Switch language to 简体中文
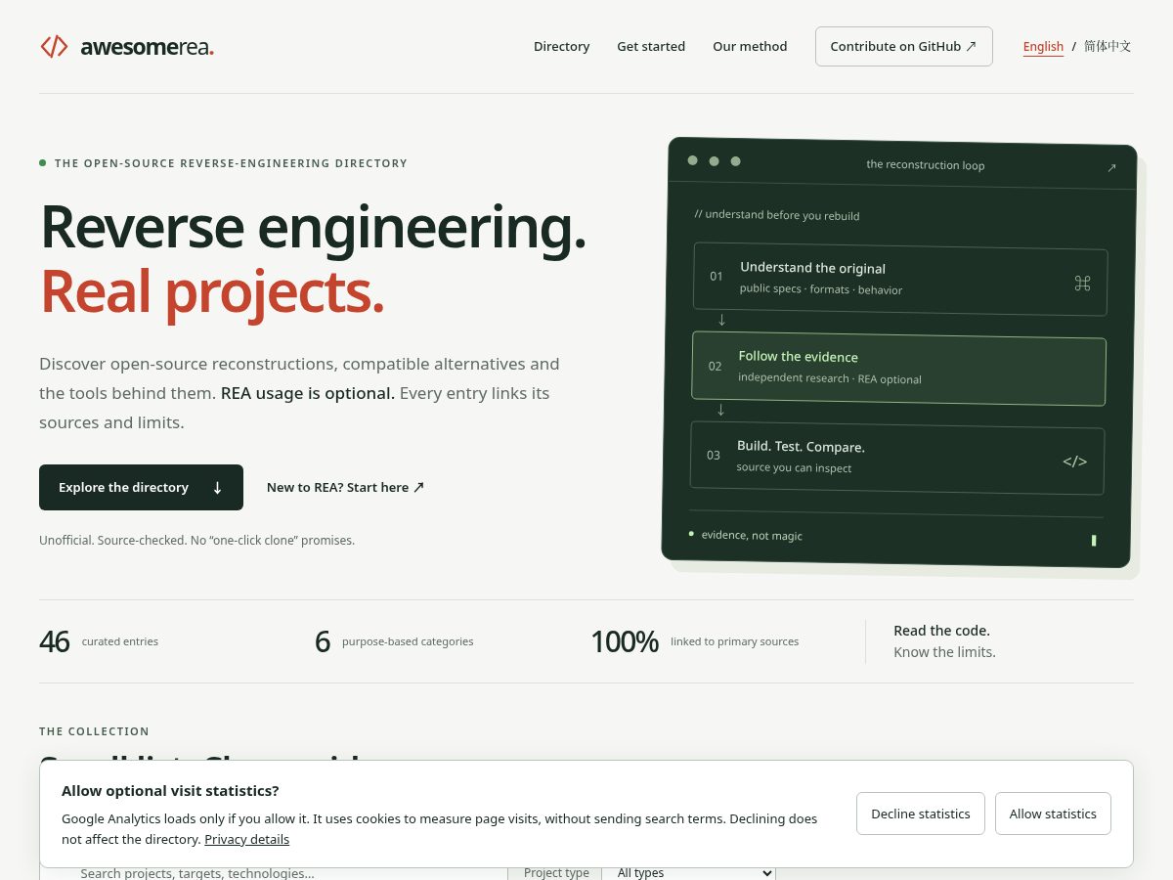Screen dimensions: 1173x880 point(1108,46)
